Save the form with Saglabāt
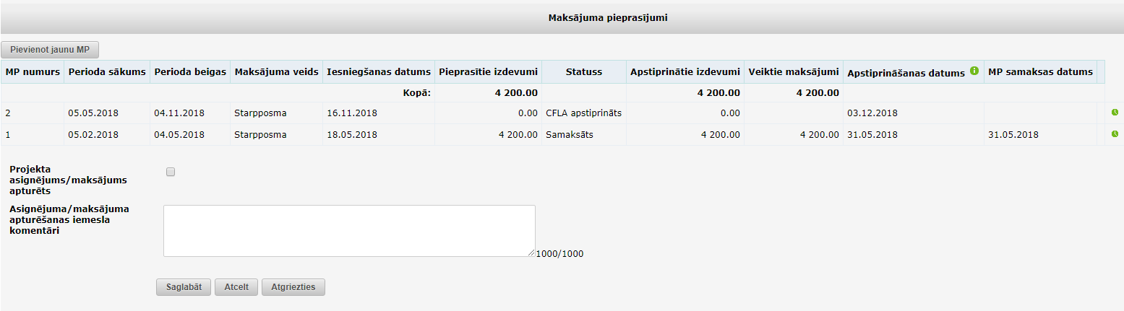The height and width of the screenshot is (311, 1124). 184,287
